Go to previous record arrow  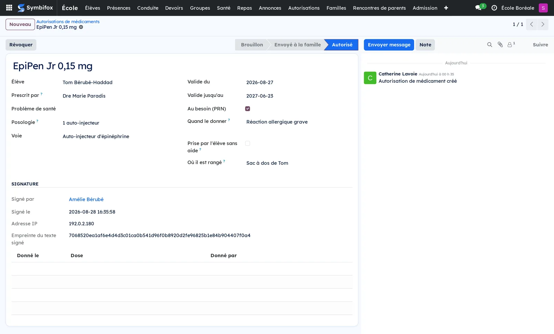[531, 24]
